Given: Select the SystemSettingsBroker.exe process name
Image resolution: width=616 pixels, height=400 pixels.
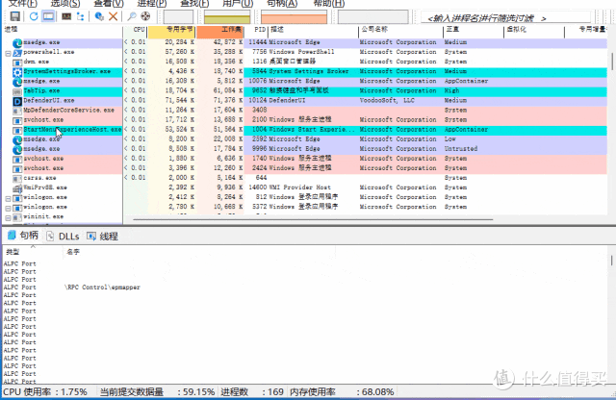Looking at the screenshot, I should pyautogui.click(x=66, y=71).
